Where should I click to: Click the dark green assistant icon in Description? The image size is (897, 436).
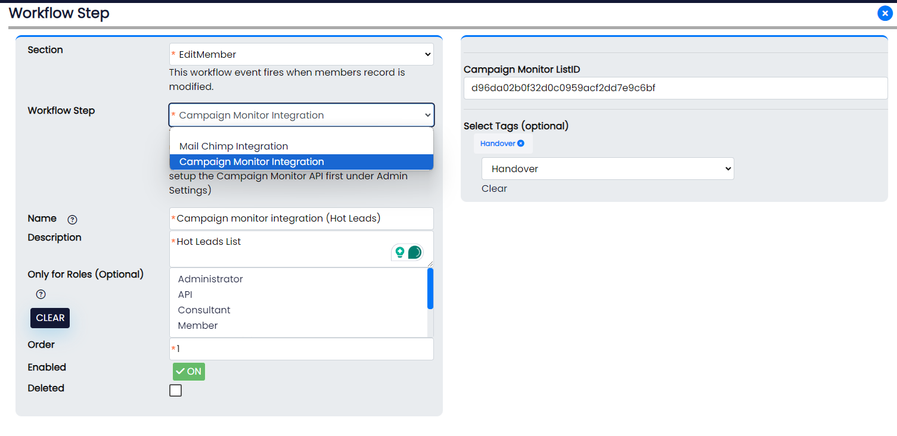click(415, 252)
